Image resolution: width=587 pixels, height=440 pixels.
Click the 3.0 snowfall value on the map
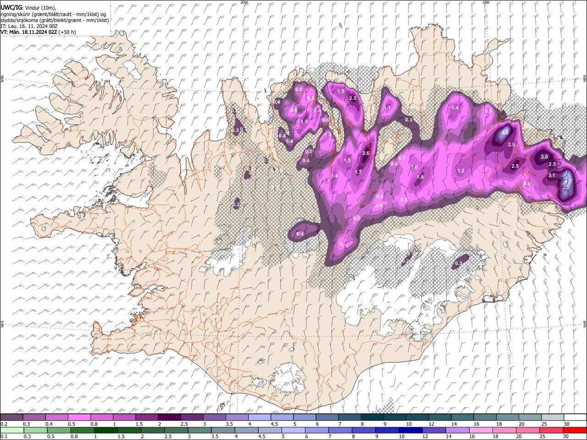(x=544, y=157)
